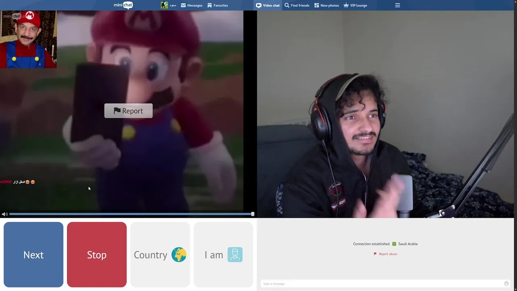Click the Find friends magnifier icon

(x=287, y=5)
